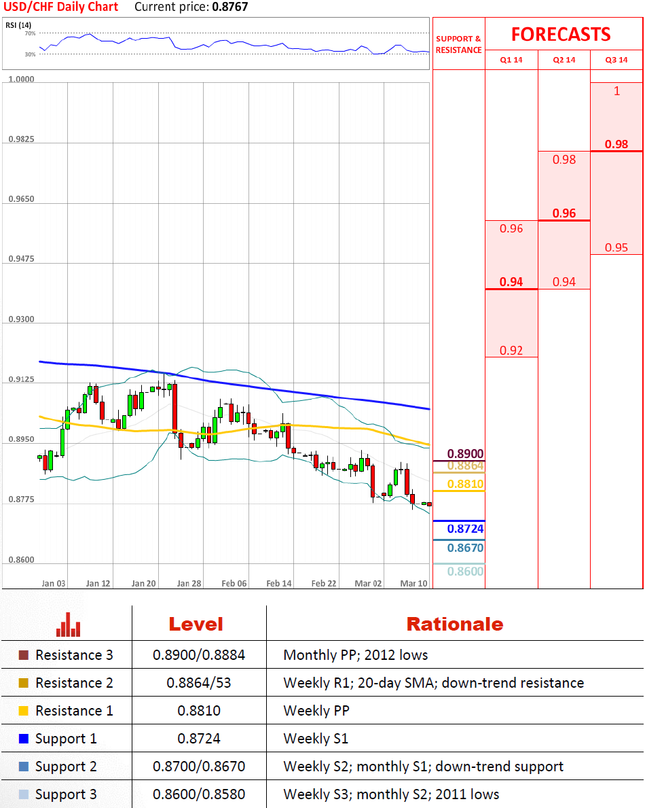Pick the Resistance 1 yellow swatch
Viewport: 645px width, 808px height.
(24, 712)
